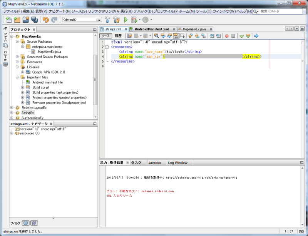Toggle content filter button in Navigator
The height and width of the screenshot is (236, 308).
34,223
